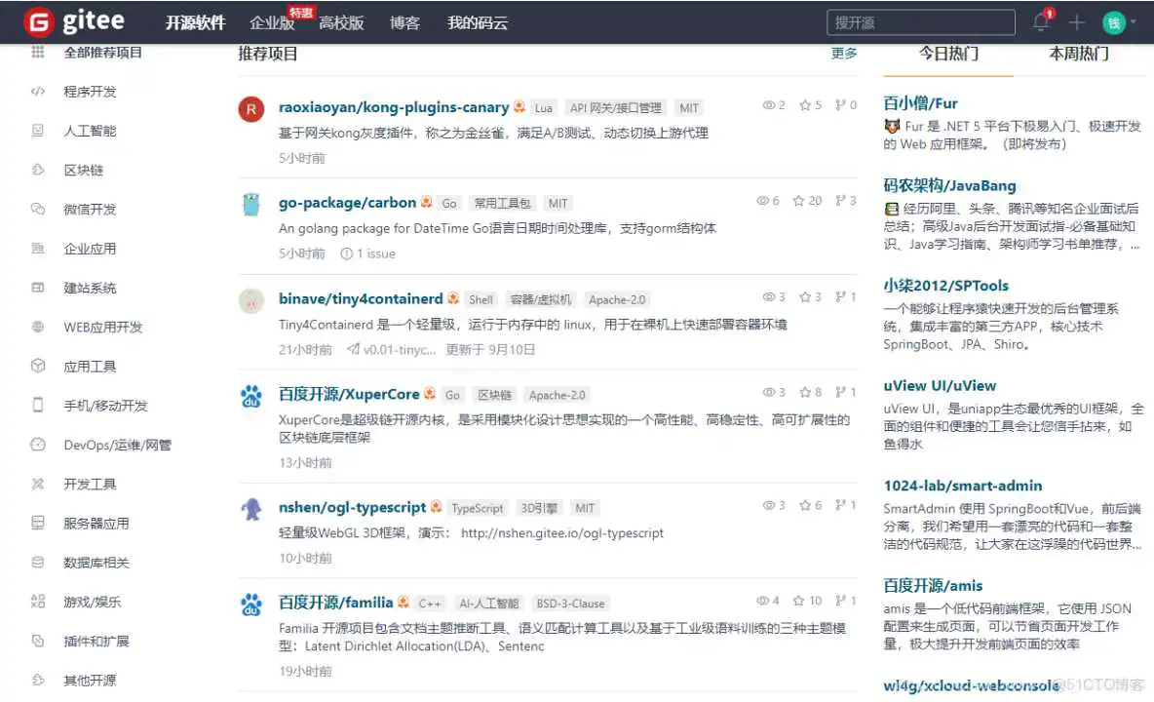Click the 服务器应用 server icon

38,524
